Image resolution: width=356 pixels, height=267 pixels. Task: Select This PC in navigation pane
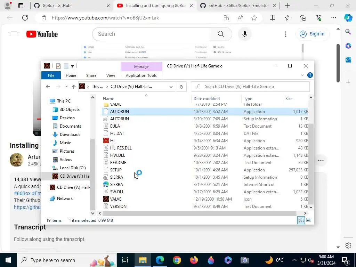64,101
